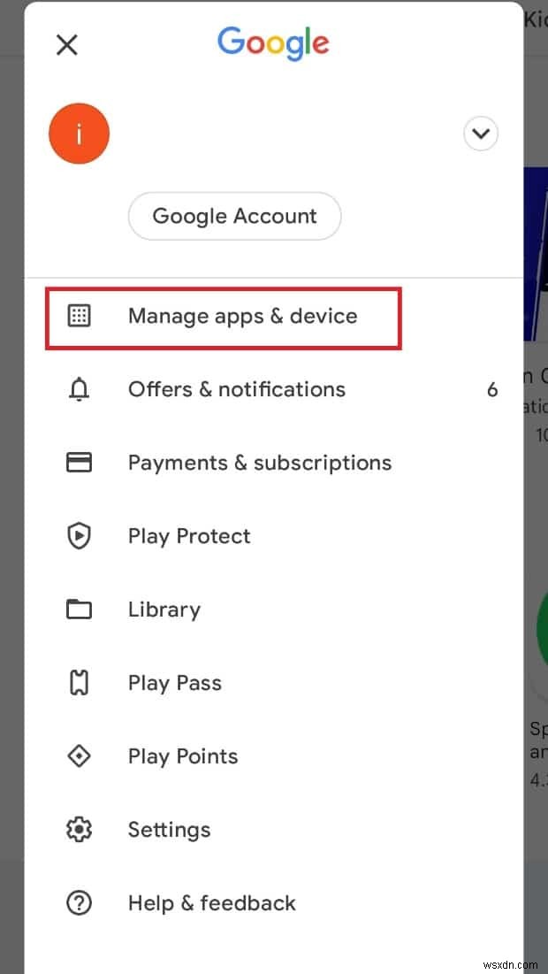Tap the Play Protect shield icon
The width and height of the screenshot is (548, 974).
pos(79,536)
